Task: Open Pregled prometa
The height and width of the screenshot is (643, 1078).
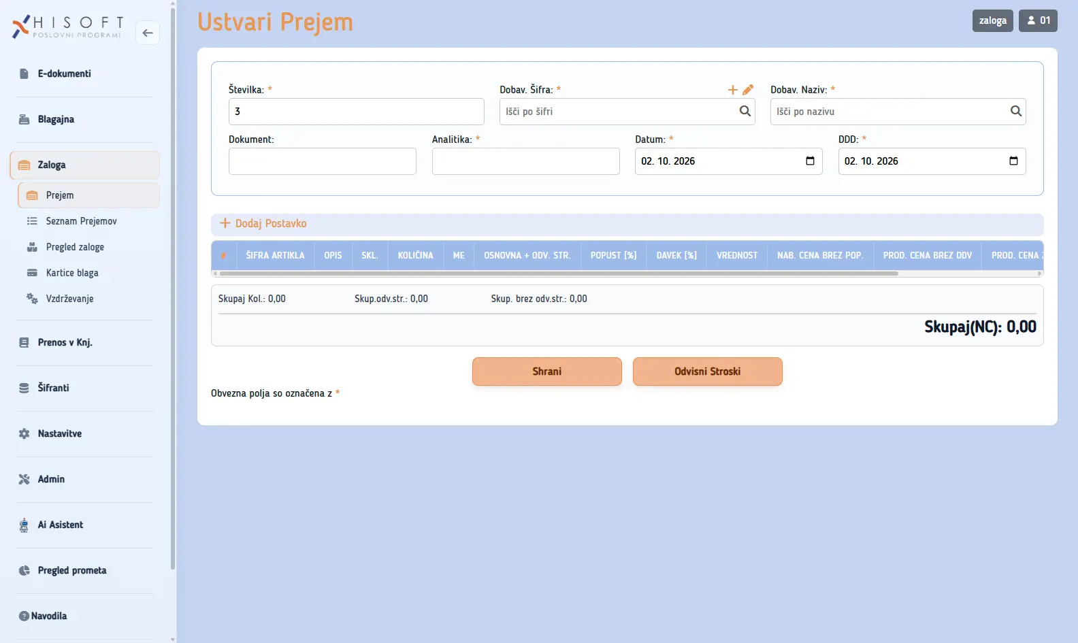Action: pyautogui.click(x=84, y=570)
